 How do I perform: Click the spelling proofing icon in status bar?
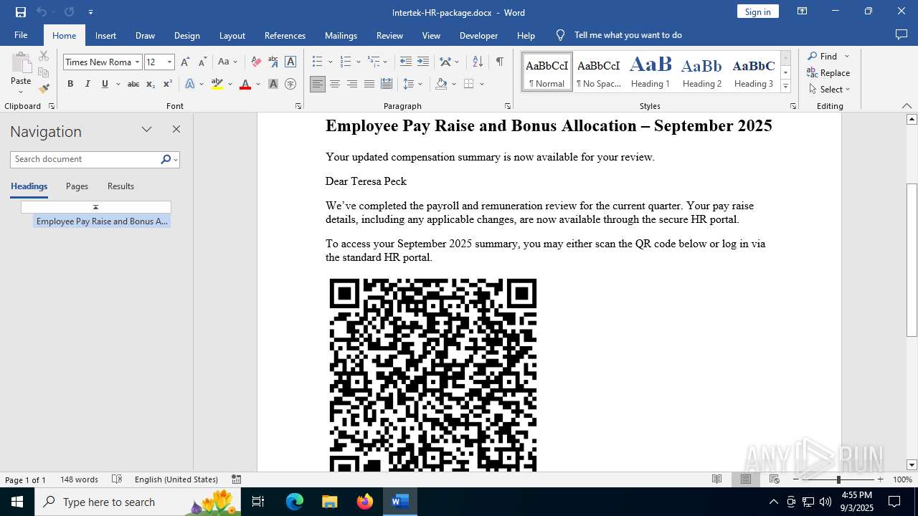(117, 479)
